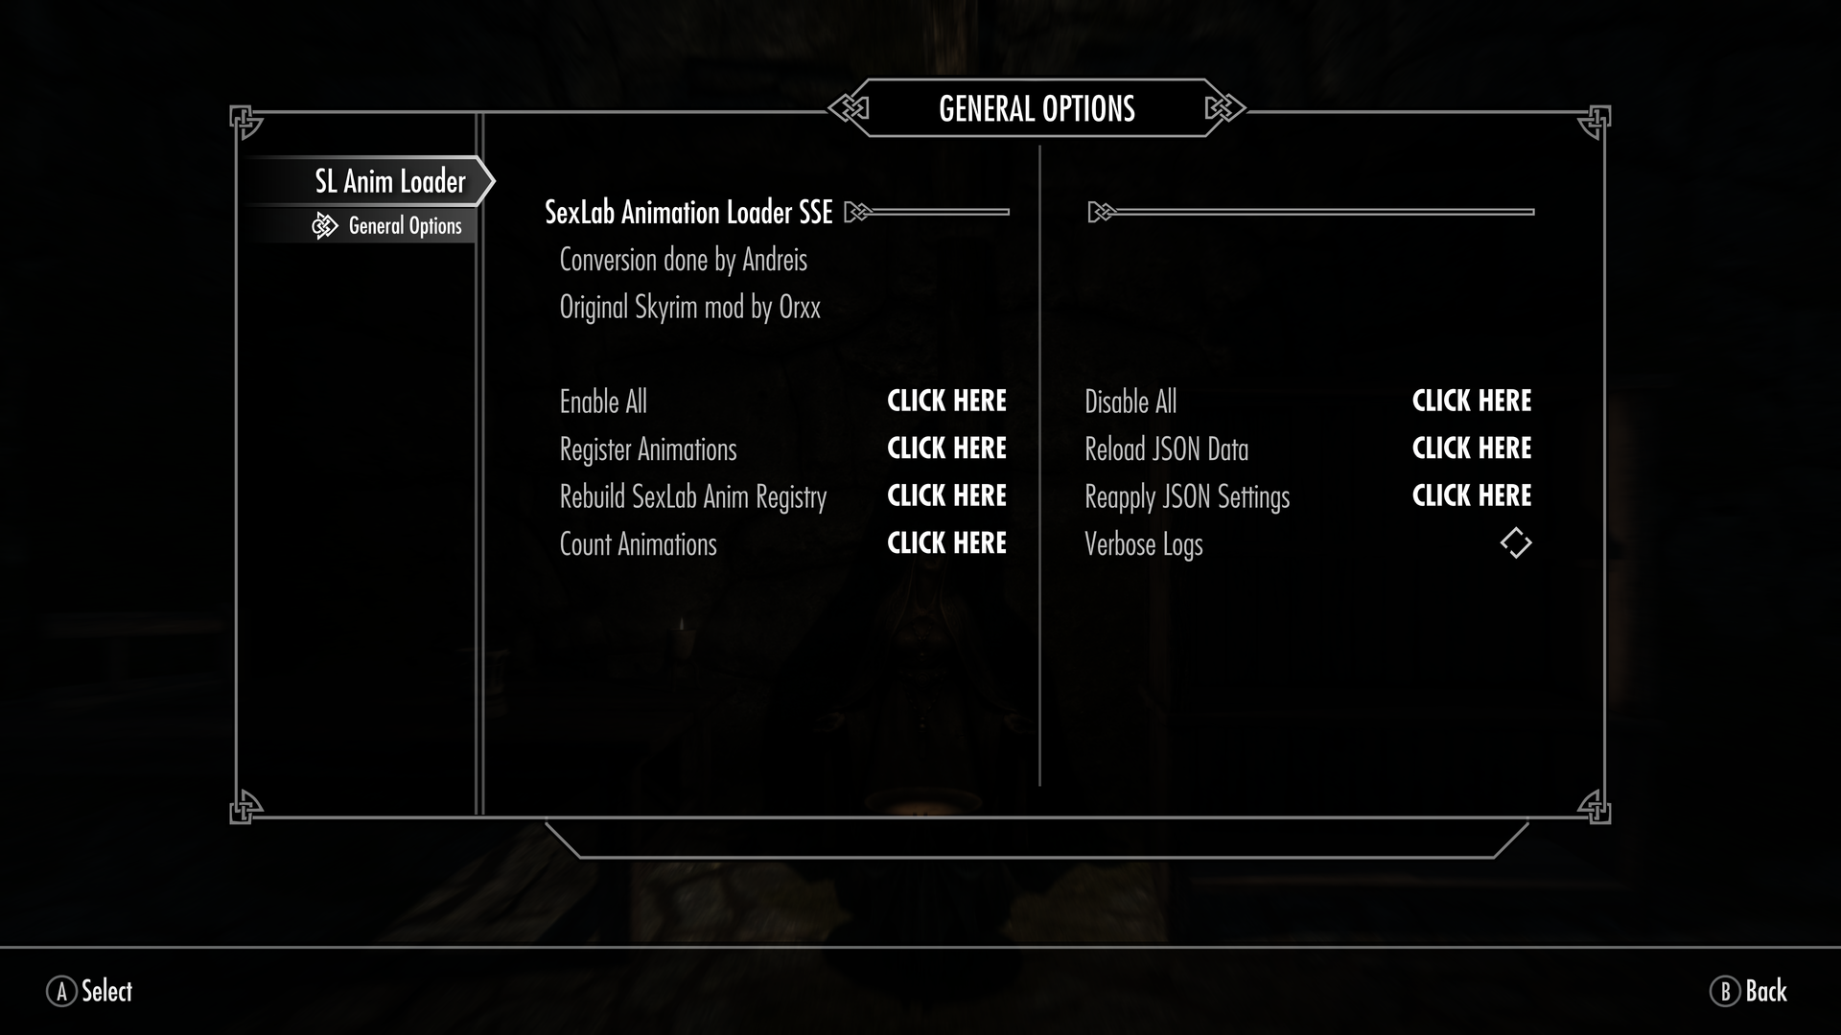Click the Enable All button
Viewport: 1841px width, 1035px height.
[x=947, y=401]
